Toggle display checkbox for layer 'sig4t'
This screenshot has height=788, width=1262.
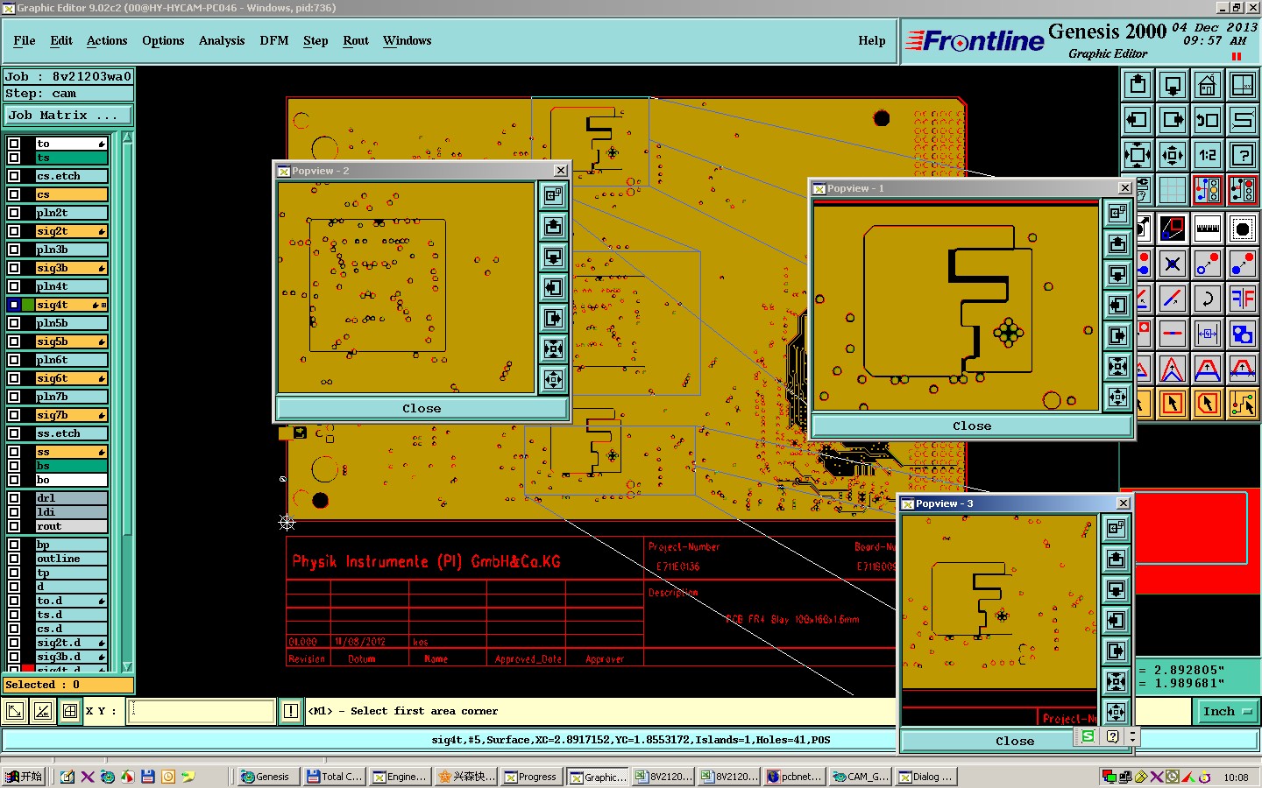coord(14,305)
